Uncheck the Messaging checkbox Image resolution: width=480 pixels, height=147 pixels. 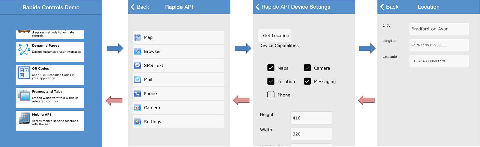(307, 81)
